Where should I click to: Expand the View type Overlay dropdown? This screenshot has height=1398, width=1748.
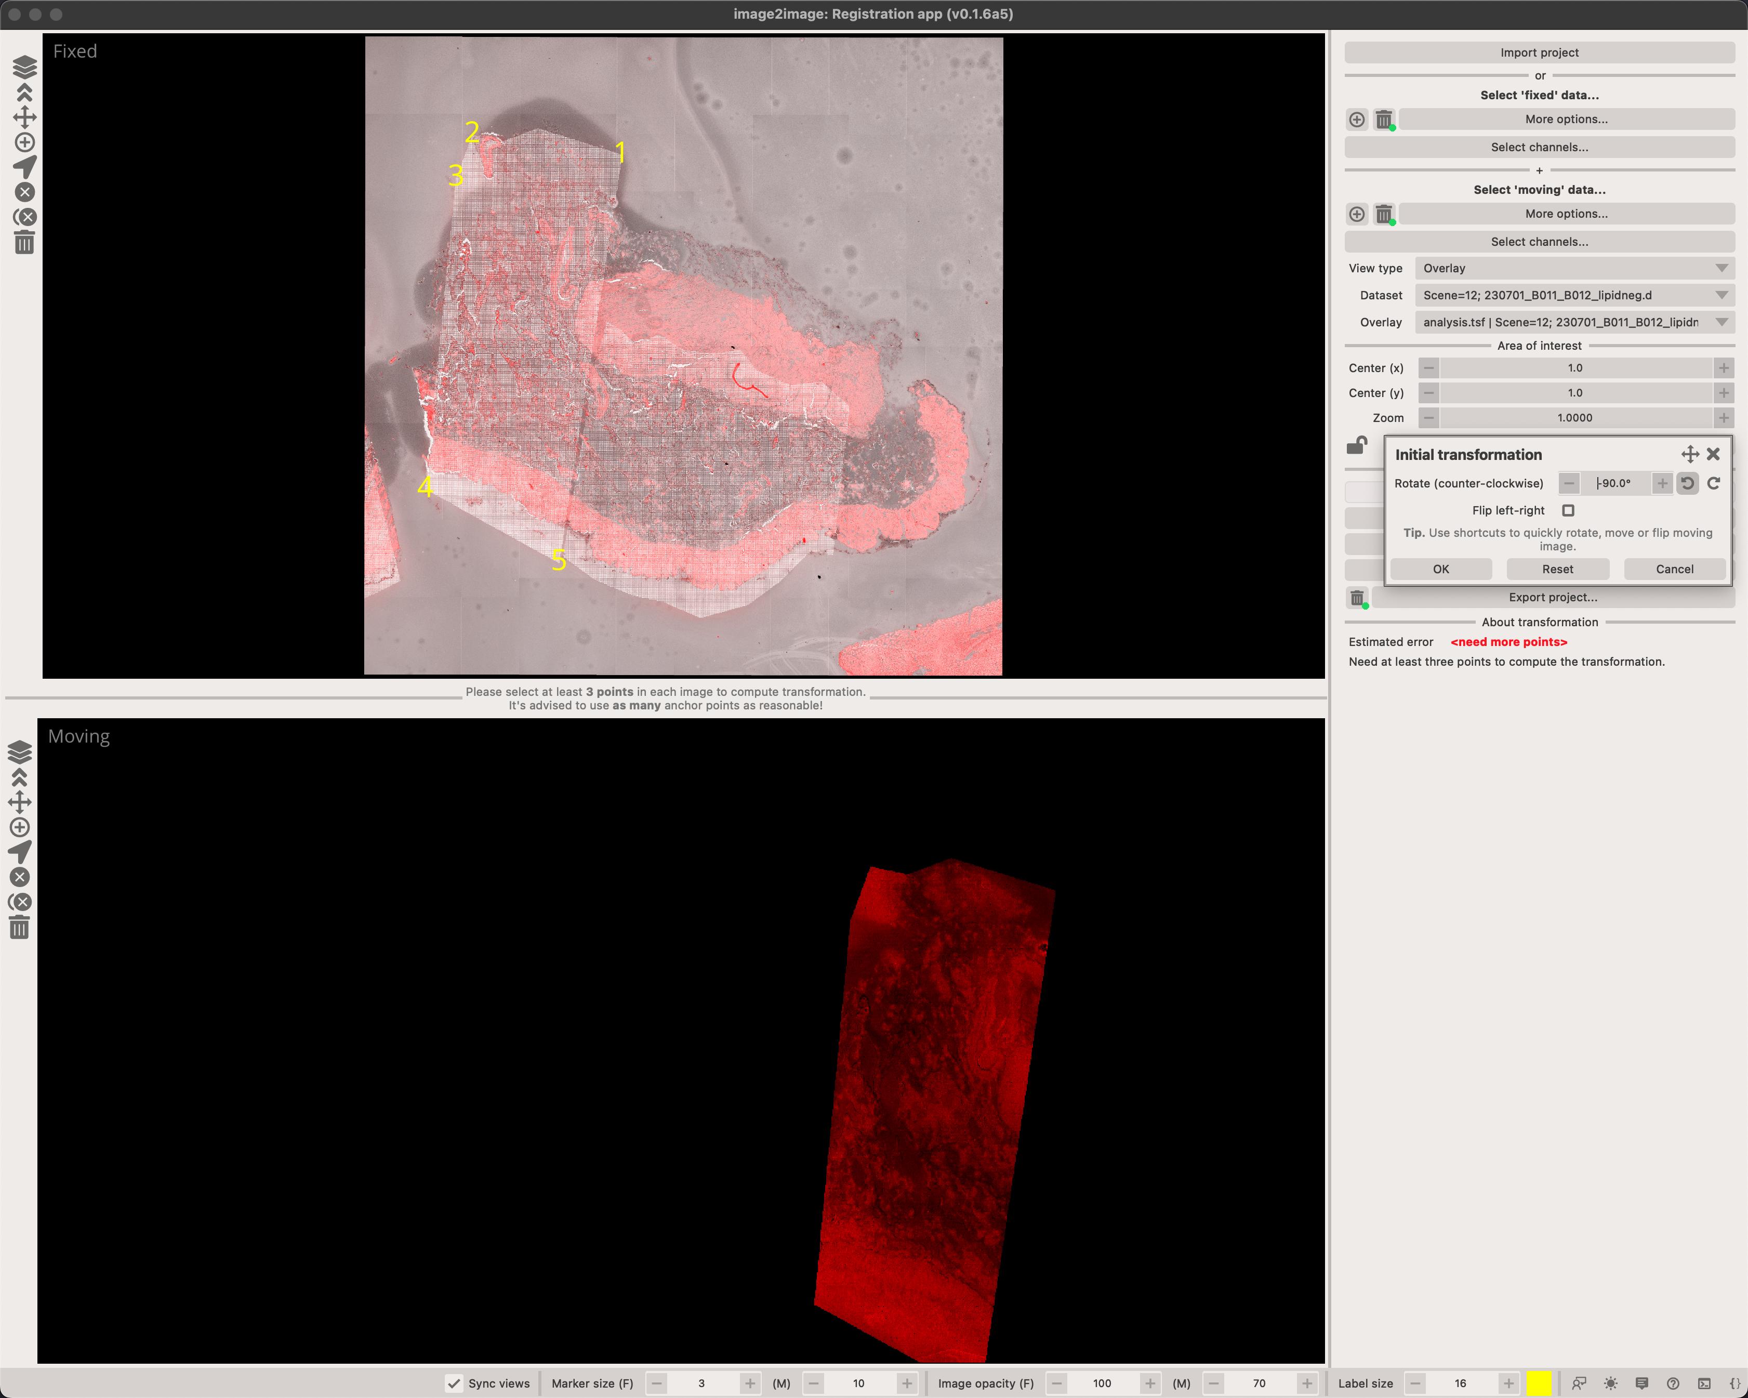pos(1574,268)
